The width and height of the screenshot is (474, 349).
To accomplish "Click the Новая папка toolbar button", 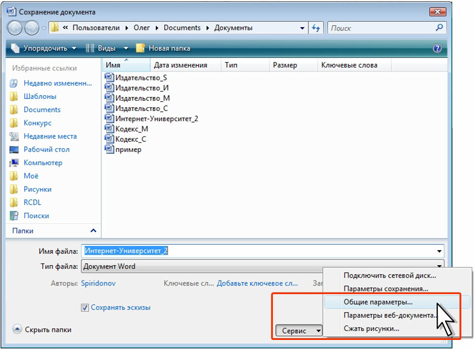I will [163, 48].
